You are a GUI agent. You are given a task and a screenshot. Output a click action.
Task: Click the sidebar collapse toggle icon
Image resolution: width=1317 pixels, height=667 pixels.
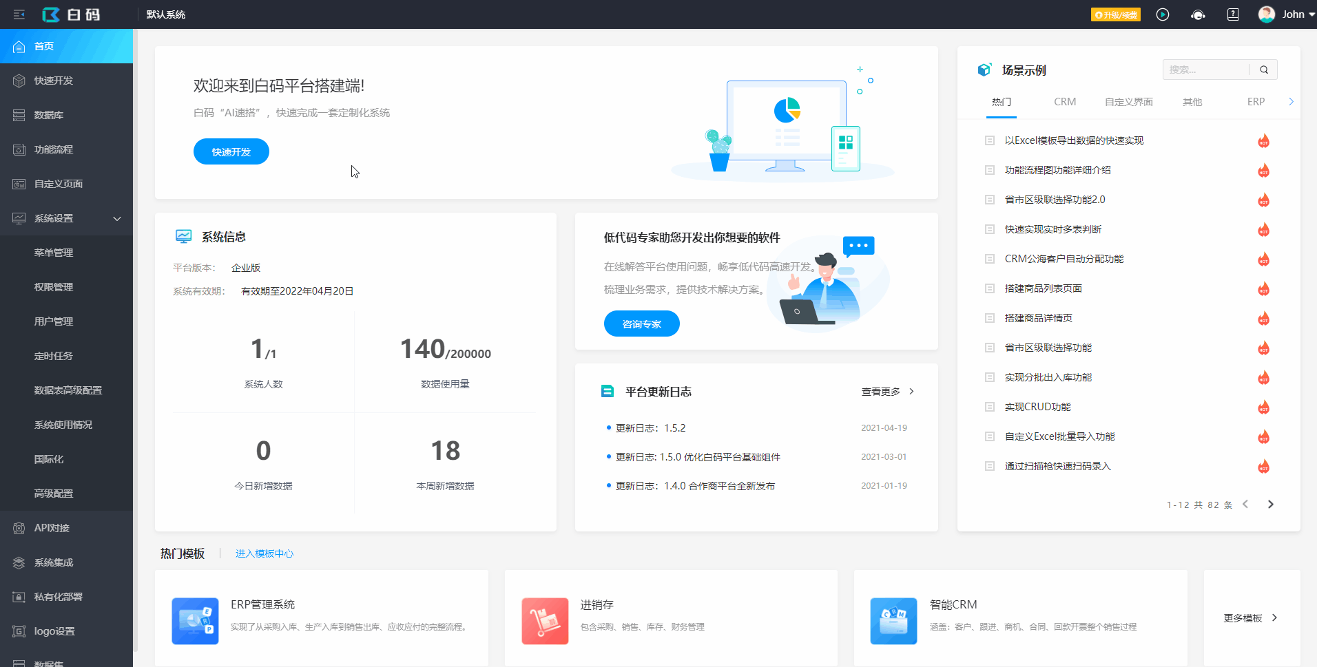tap(19, 14)
